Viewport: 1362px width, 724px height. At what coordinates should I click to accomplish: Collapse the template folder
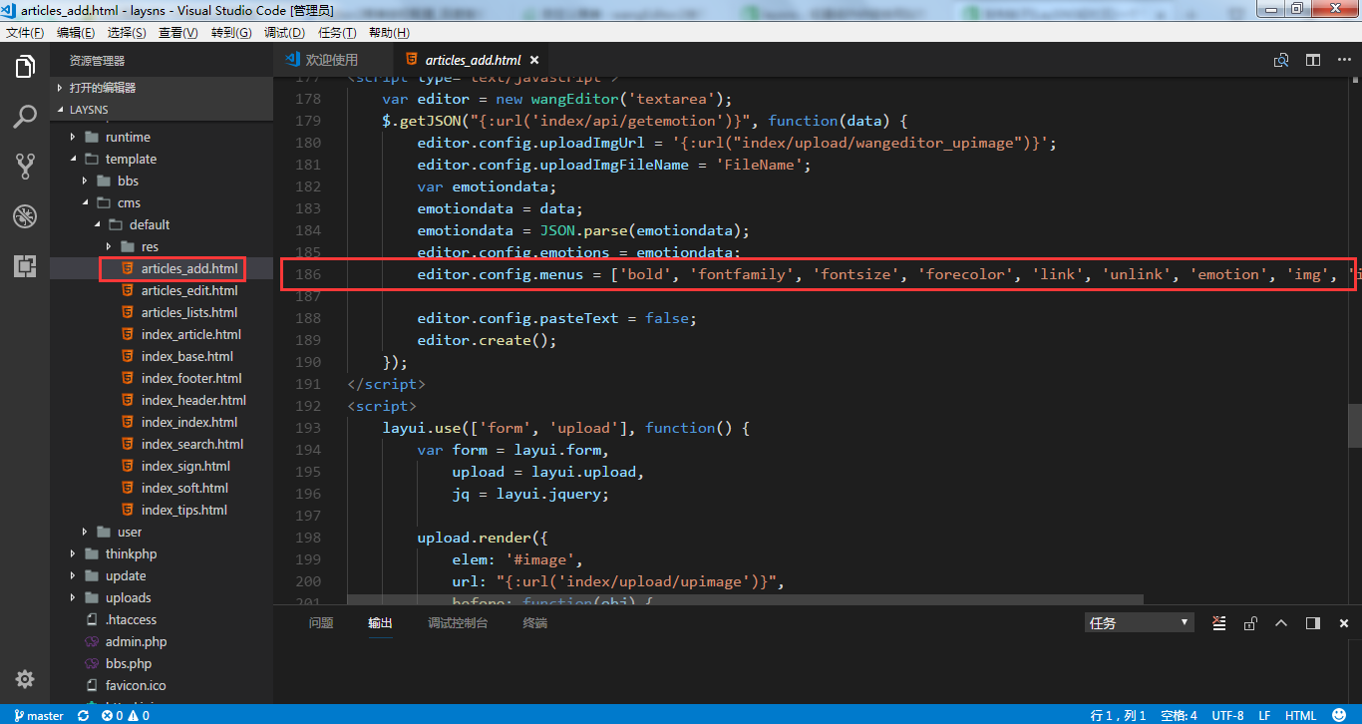click(131, 160)
